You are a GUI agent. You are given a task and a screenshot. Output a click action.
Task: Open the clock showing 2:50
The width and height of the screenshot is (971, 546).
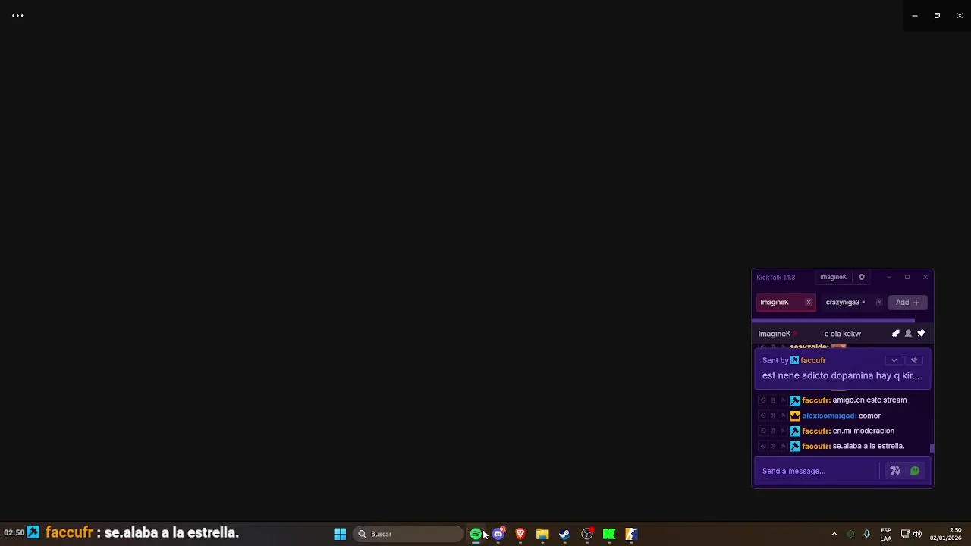coord(946,534)
